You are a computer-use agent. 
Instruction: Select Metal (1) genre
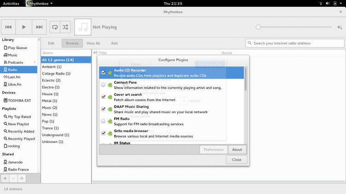pos(66,101)
